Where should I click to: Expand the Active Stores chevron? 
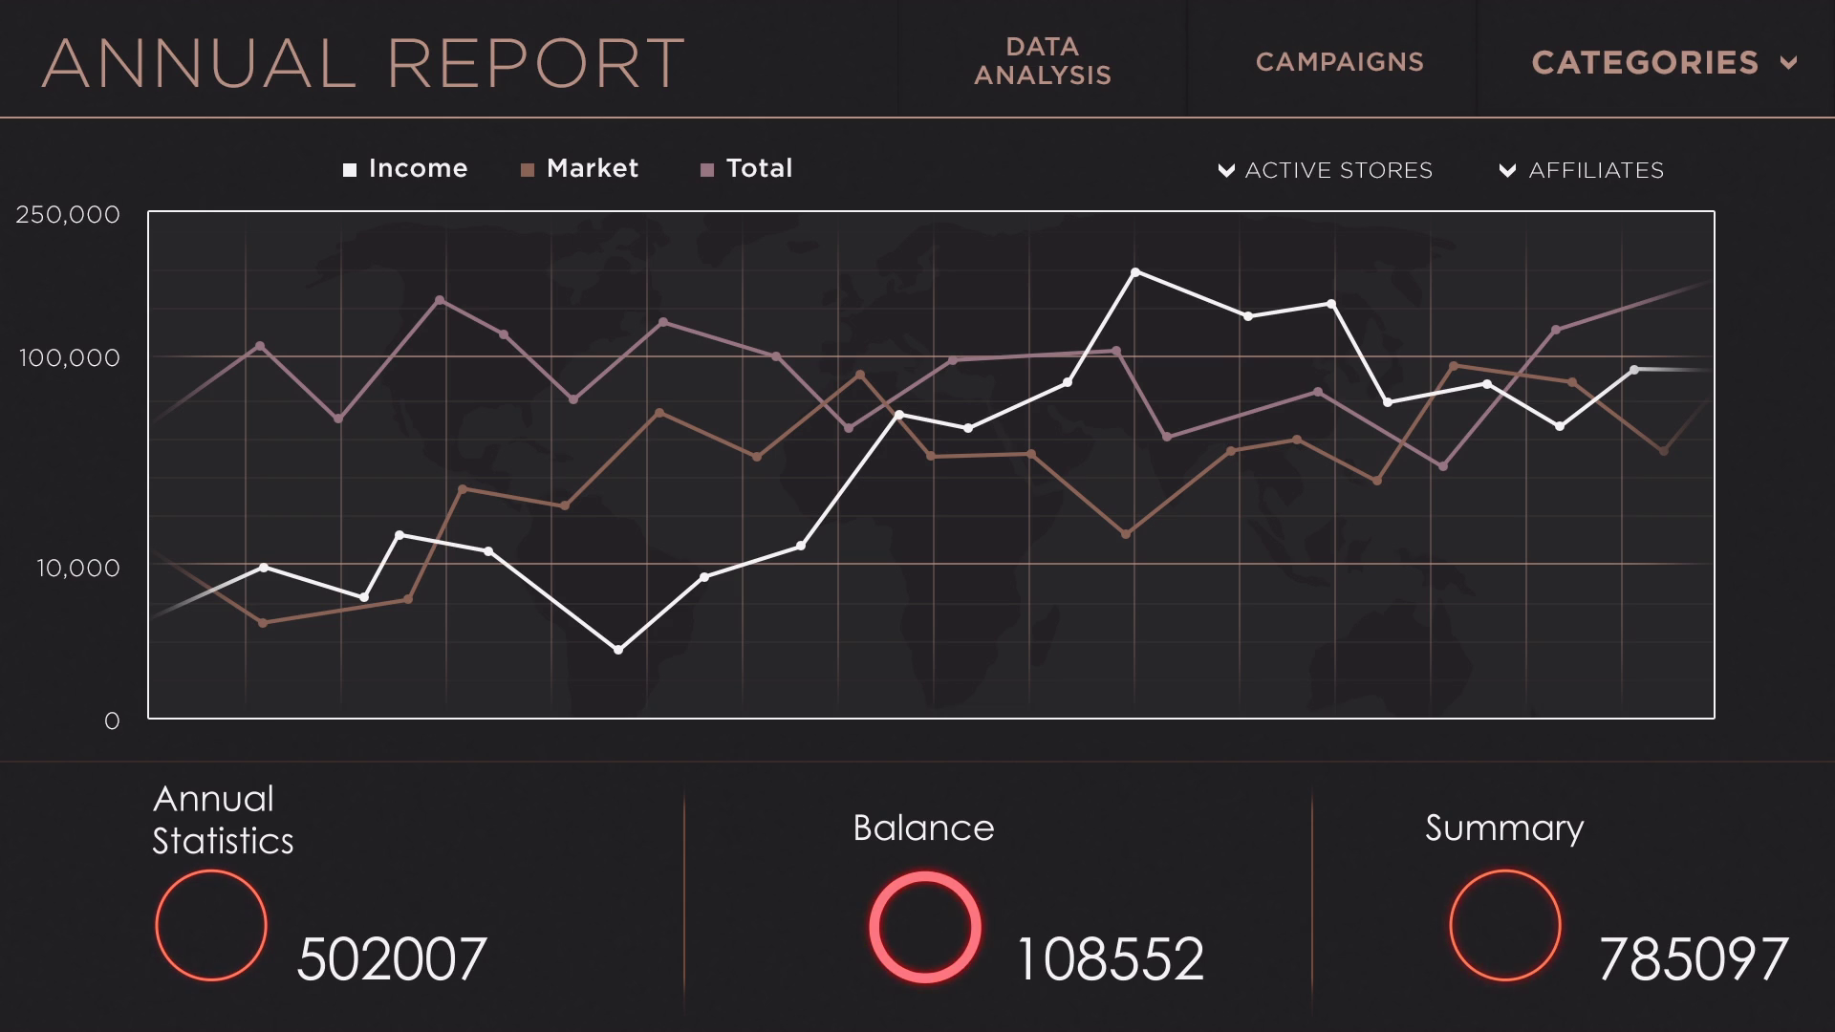pyautogui.click(x=1226, y=171)
